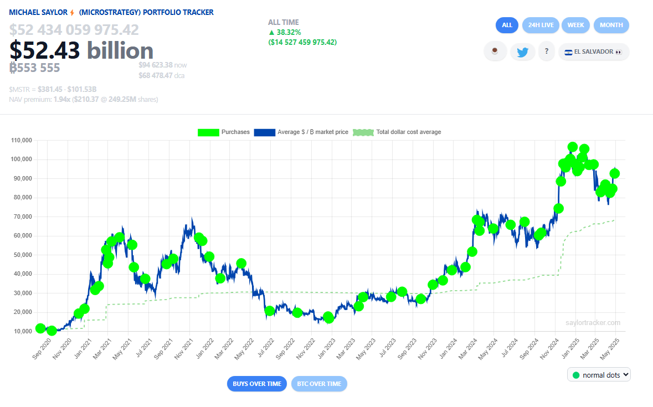Click the 10,000 y-axis label
Viewport: 653px width, 407px height.
click(x=23, y=331)
